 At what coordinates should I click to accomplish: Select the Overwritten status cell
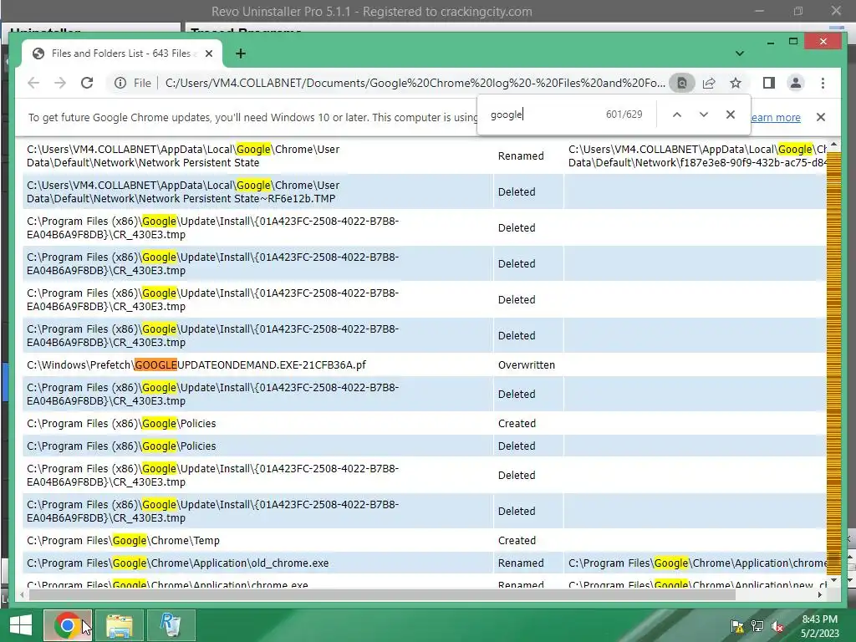point(527,364)
